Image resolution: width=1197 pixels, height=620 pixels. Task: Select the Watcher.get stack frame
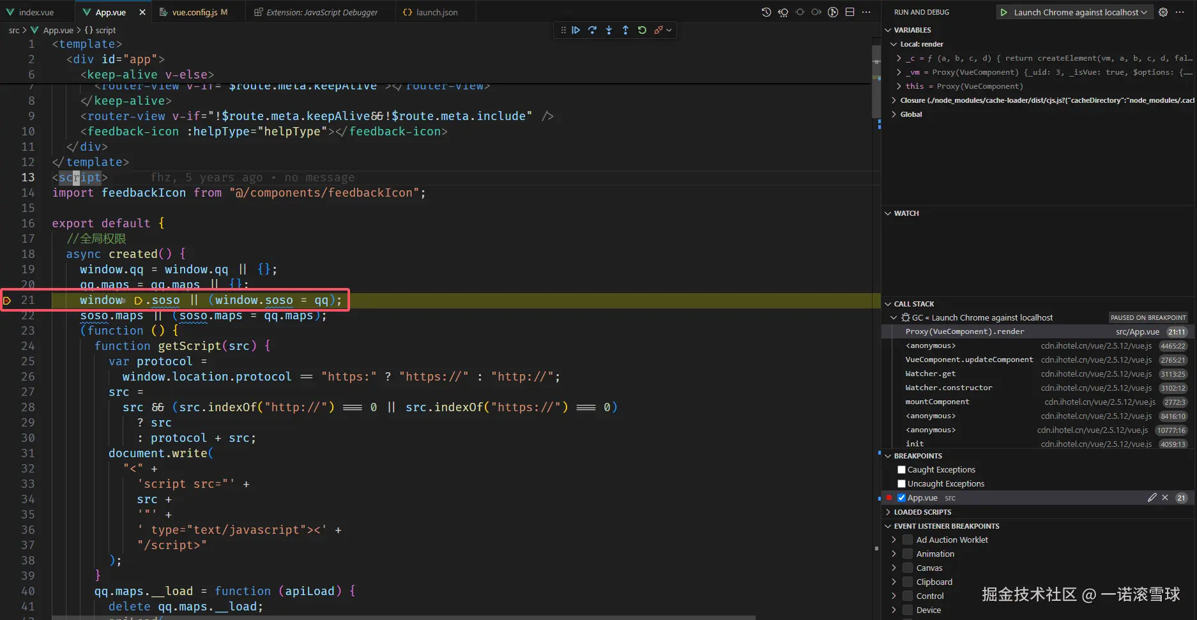tap(1039, 374)
